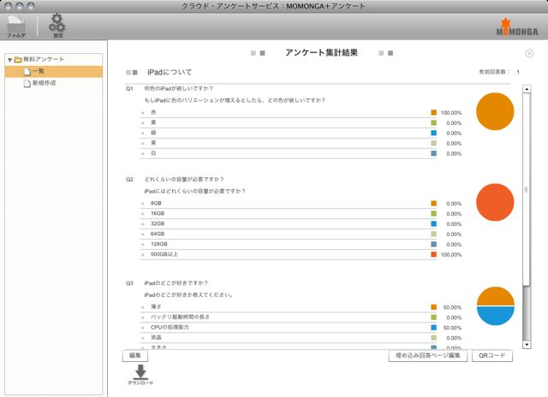Click the MOMONGA logo
Viewport: 548px width, 397px height.
pos(517,27)
